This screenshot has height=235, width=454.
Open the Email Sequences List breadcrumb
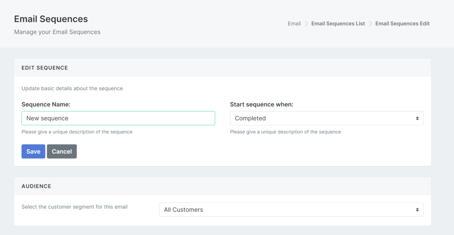(x=338, y=24)
